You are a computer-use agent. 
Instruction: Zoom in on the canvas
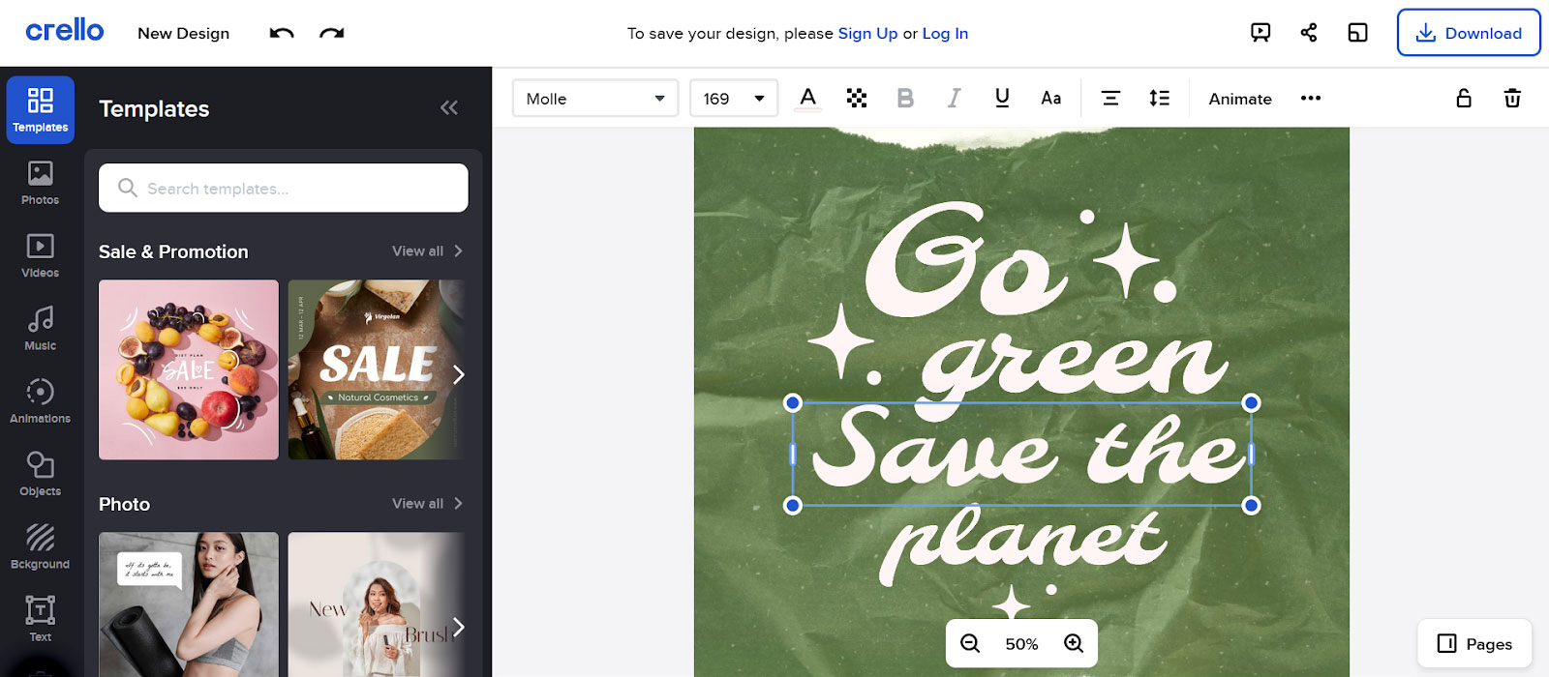[1074, 643]
